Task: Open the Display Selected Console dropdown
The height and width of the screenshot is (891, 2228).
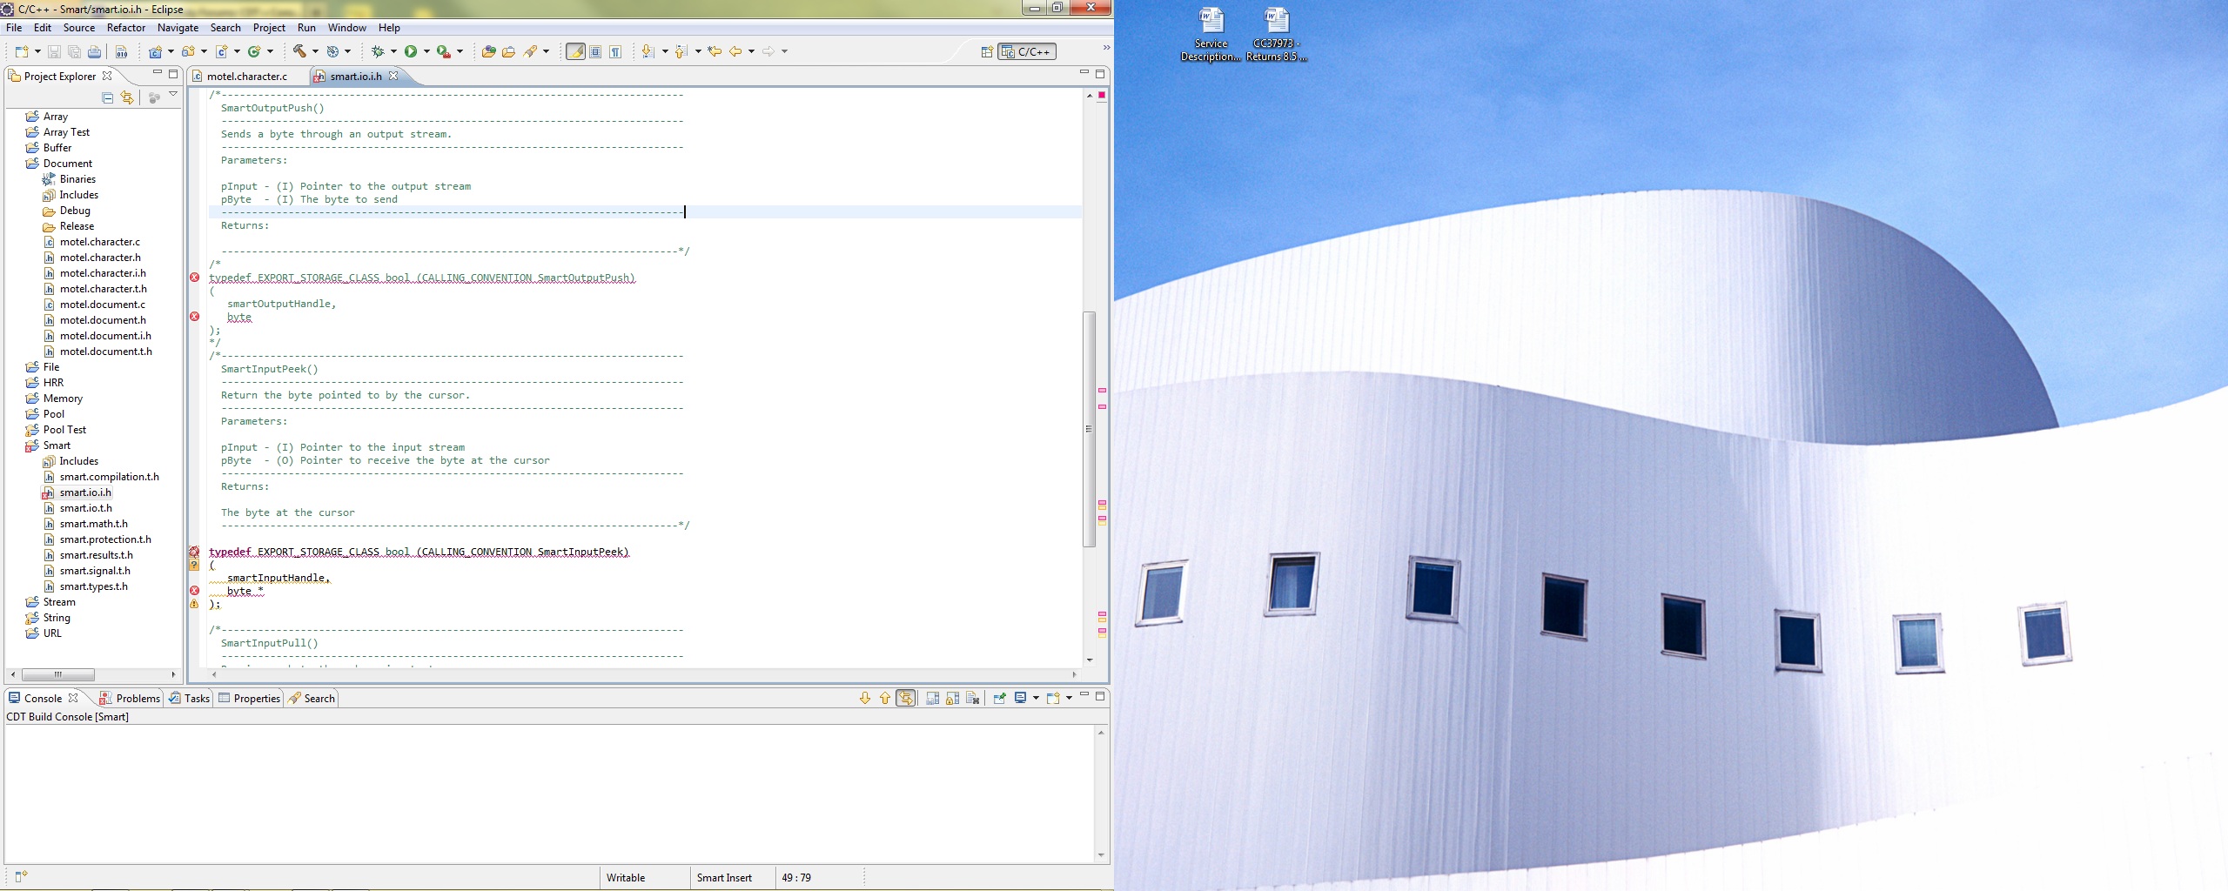Action: click(x=1036, y=698)
